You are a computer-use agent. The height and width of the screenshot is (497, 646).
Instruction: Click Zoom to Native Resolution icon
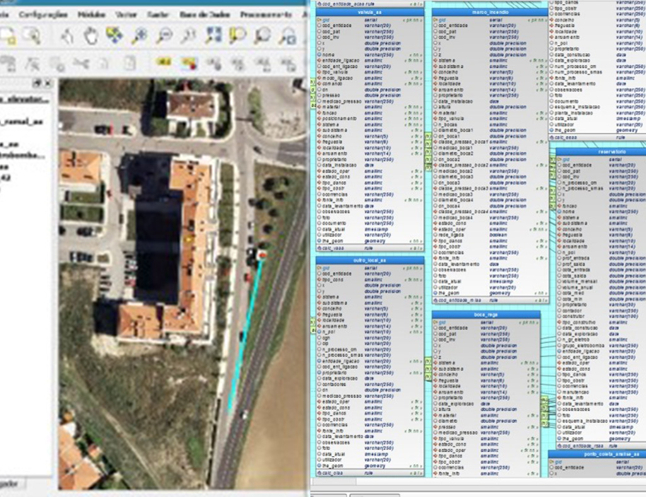pyautogui.click(x=189, y=36)
